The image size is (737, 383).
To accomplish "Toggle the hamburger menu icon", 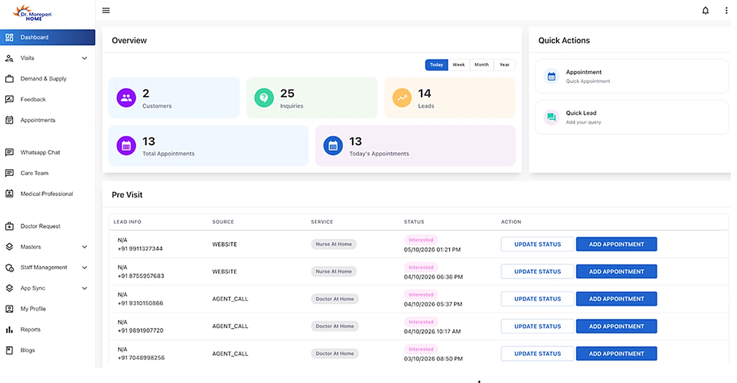I will click(x=106, y=11).
